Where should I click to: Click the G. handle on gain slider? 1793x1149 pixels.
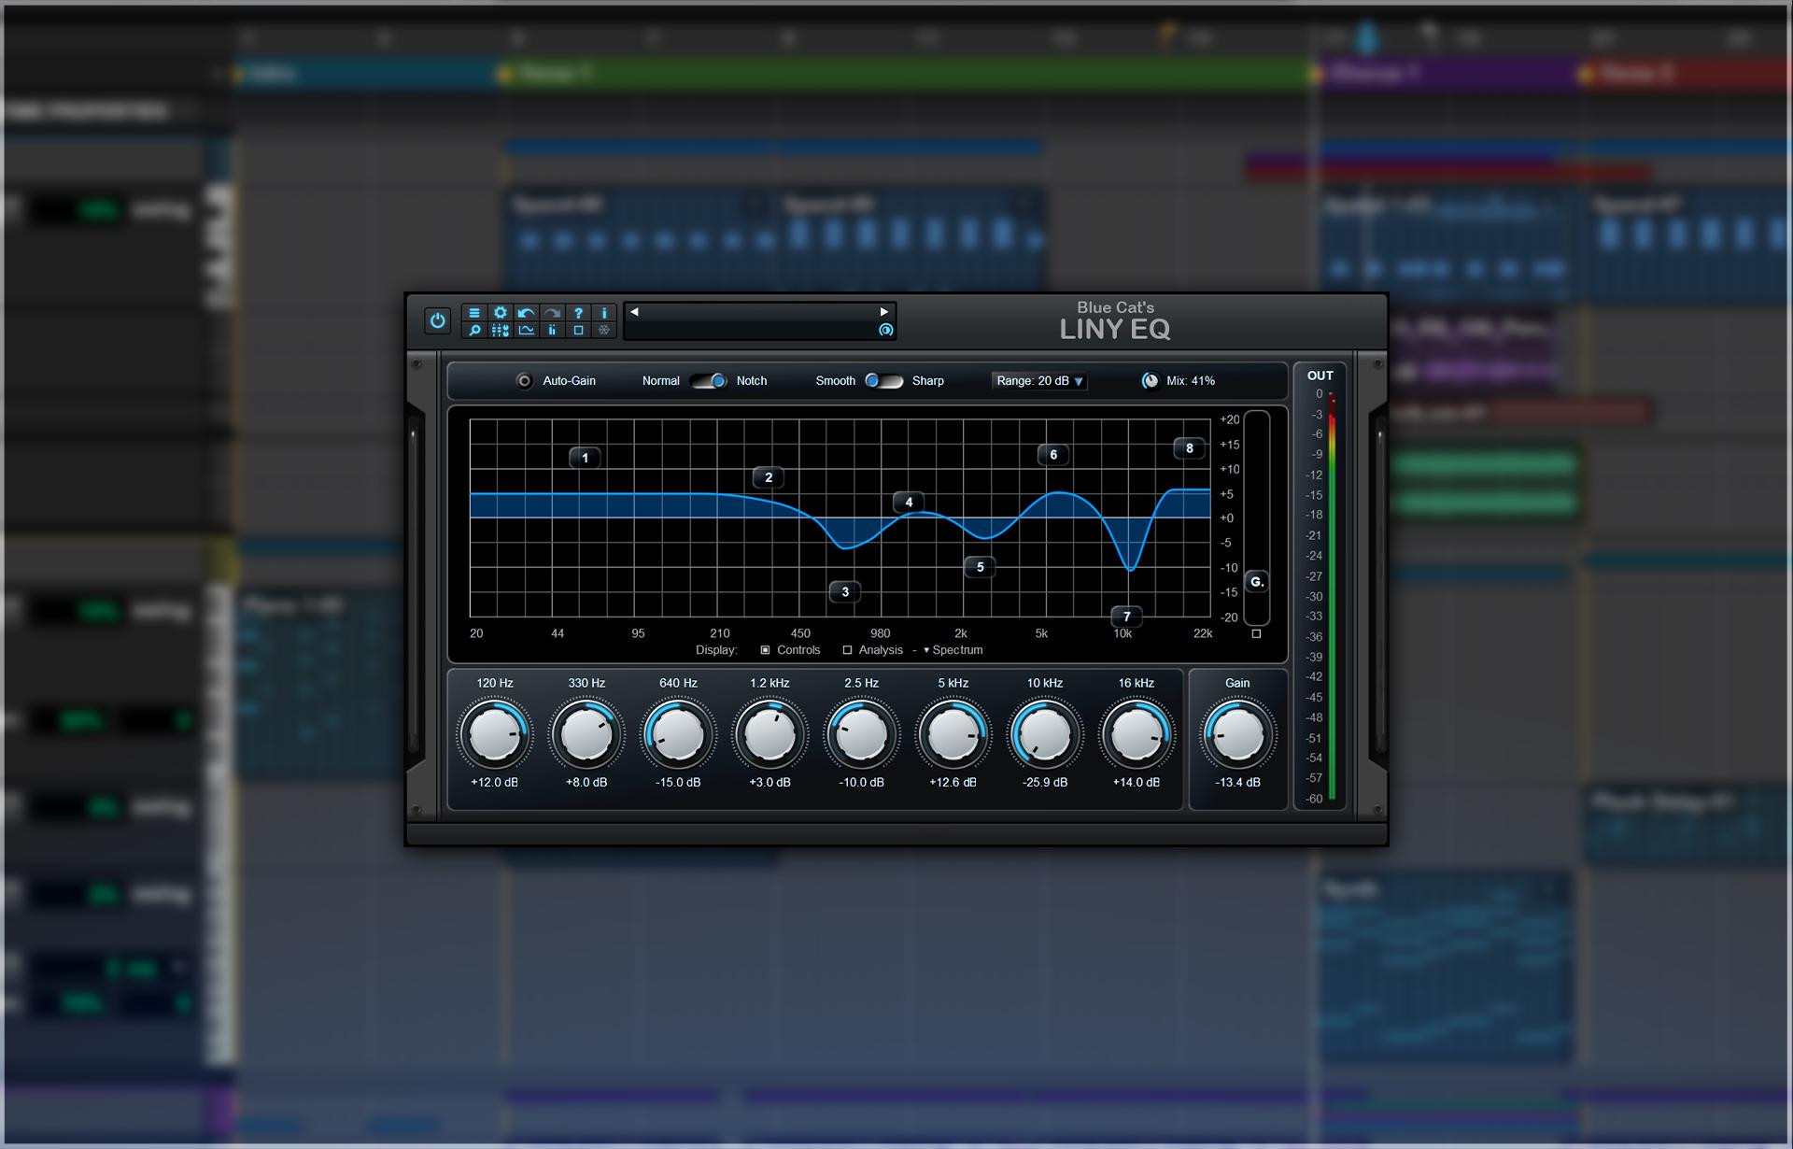tap(1257, 582)
